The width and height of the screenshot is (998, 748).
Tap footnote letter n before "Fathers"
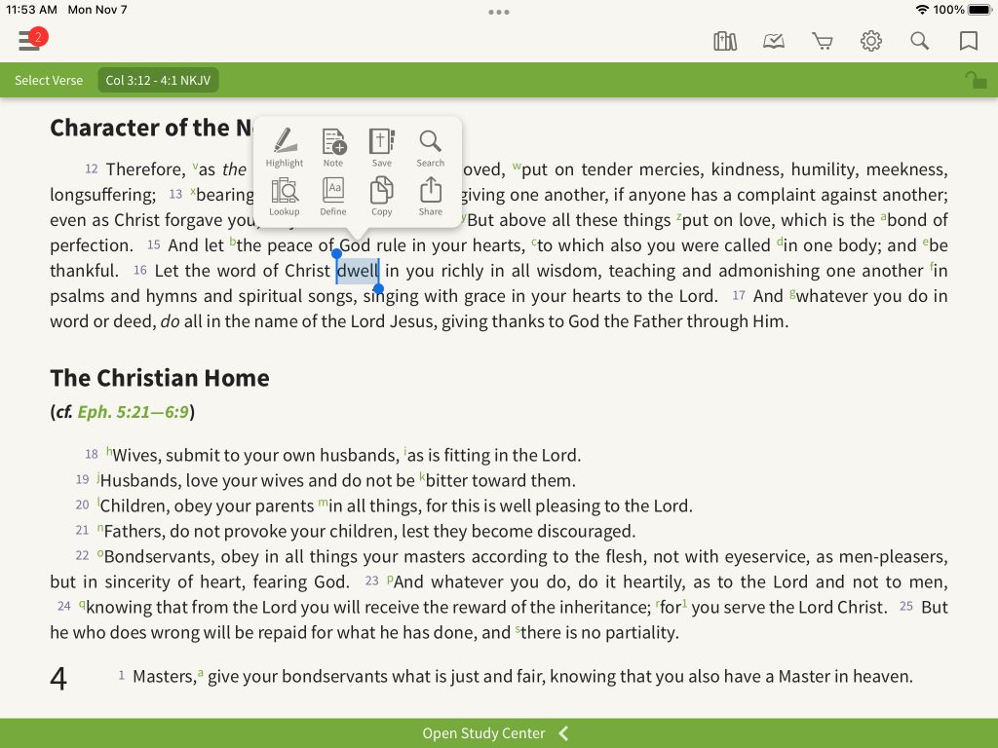(100, 528)
